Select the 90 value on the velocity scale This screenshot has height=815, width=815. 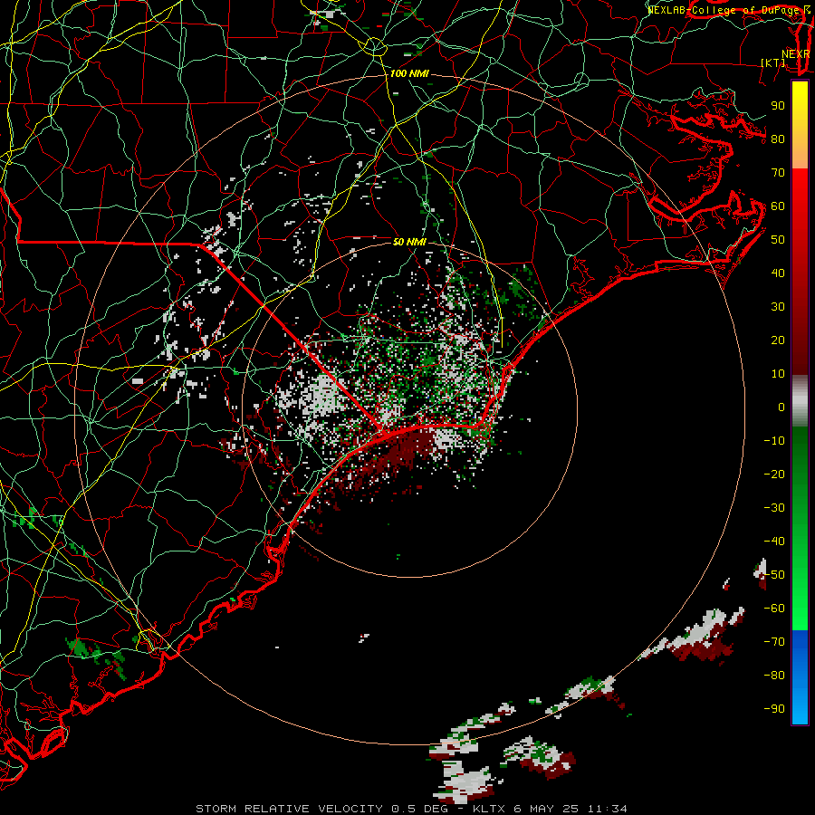(x=778, y=106)
